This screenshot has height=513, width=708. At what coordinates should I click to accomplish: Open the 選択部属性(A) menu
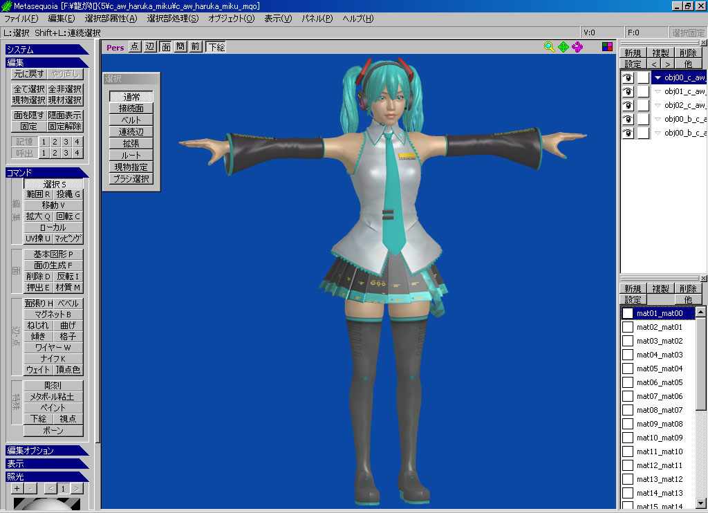(x=111, y=19)
